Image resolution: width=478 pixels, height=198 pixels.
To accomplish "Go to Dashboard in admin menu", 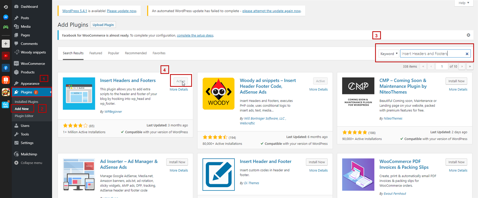I will [29, 7].
